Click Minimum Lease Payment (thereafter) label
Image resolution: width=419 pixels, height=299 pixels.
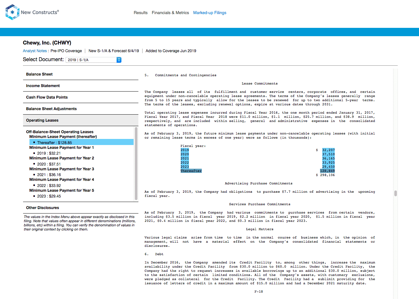pos(63,137)
